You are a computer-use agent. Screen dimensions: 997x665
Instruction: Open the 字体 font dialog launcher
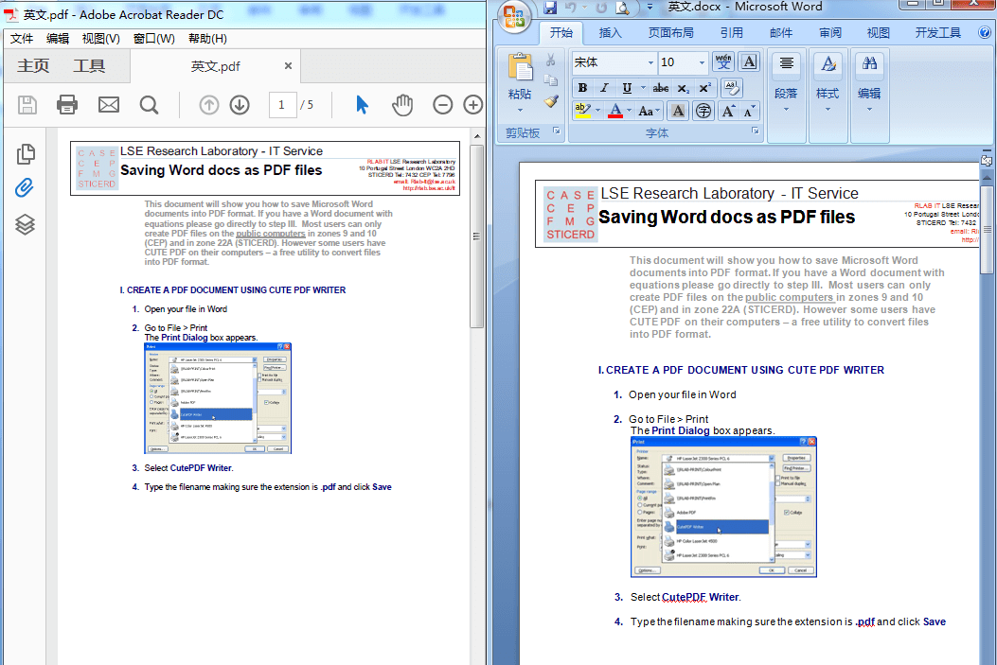click(756, 131)
